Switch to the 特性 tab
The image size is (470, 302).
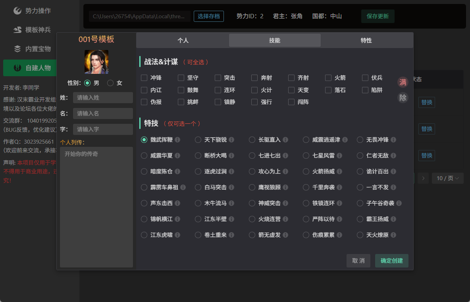click(x=366, y=40)
